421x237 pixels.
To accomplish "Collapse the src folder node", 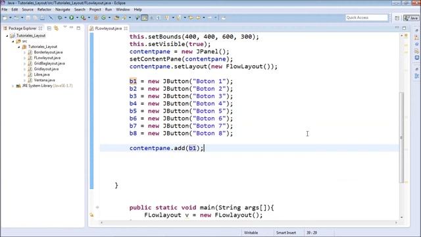I will tap(13, 41).
